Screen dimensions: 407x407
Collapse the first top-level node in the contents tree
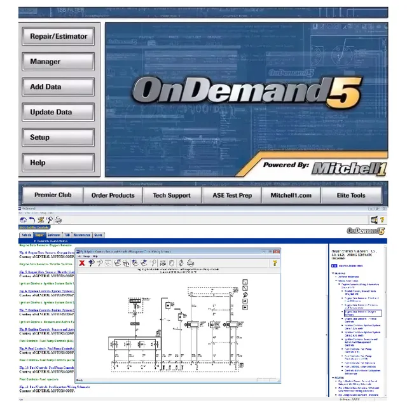point(333,273)
